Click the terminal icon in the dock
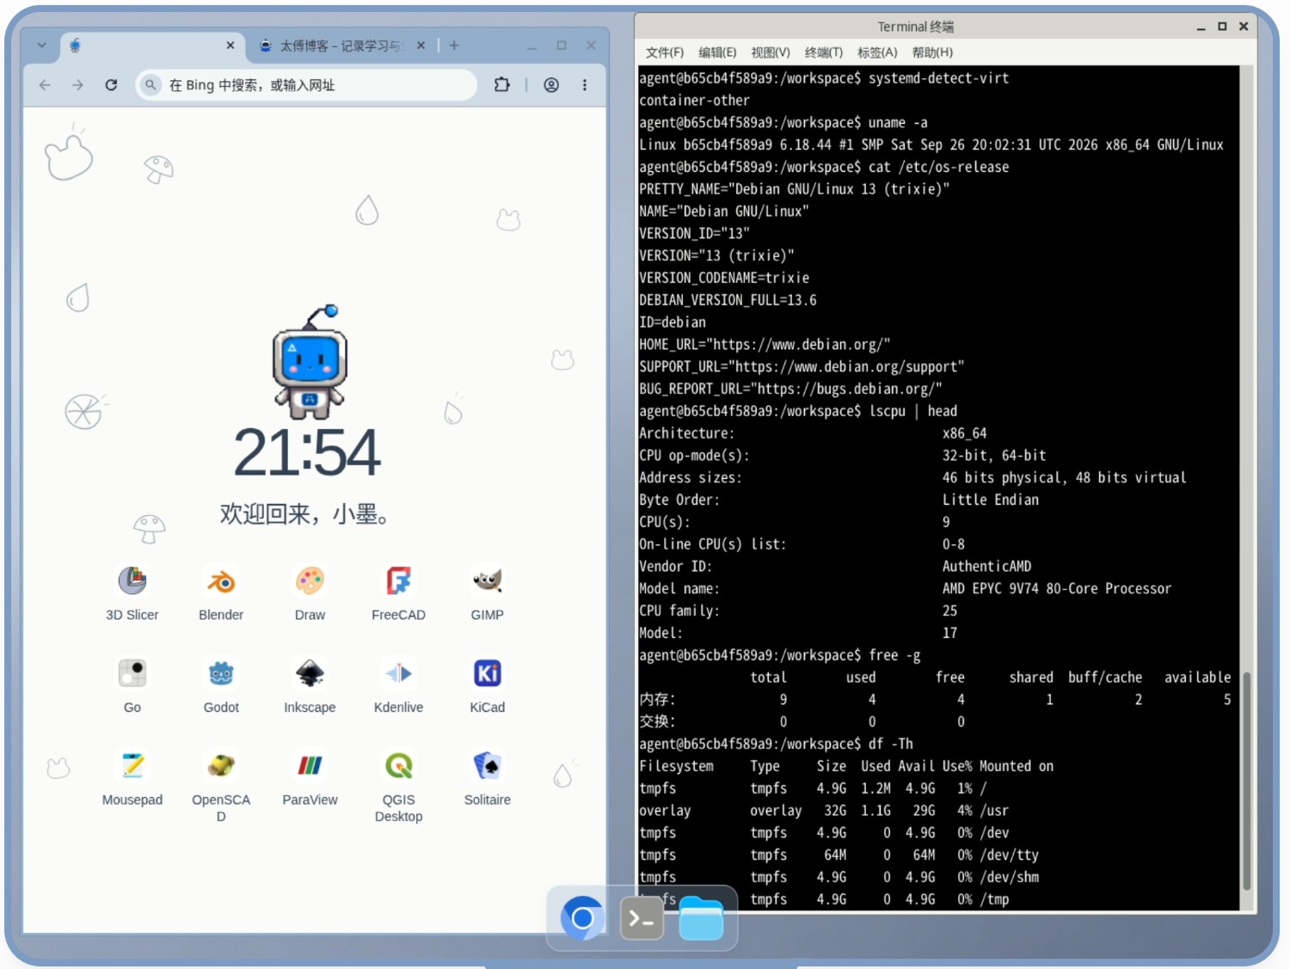Screen dimensions: 1290x969 [642, 918]
